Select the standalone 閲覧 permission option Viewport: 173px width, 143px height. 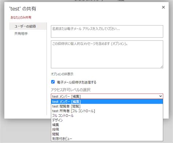(107, 134)
